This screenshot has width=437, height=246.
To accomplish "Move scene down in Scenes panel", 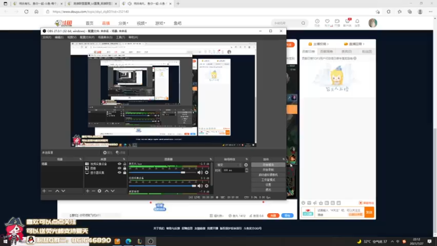I will (x=63, y=191).
